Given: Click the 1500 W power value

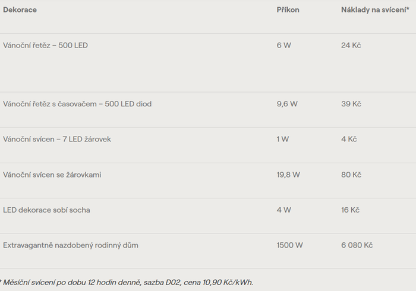Looking at the screenshot, I should click(x=289, y=245).
